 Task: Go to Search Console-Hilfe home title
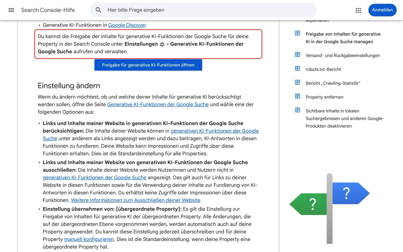click(48, 10)
